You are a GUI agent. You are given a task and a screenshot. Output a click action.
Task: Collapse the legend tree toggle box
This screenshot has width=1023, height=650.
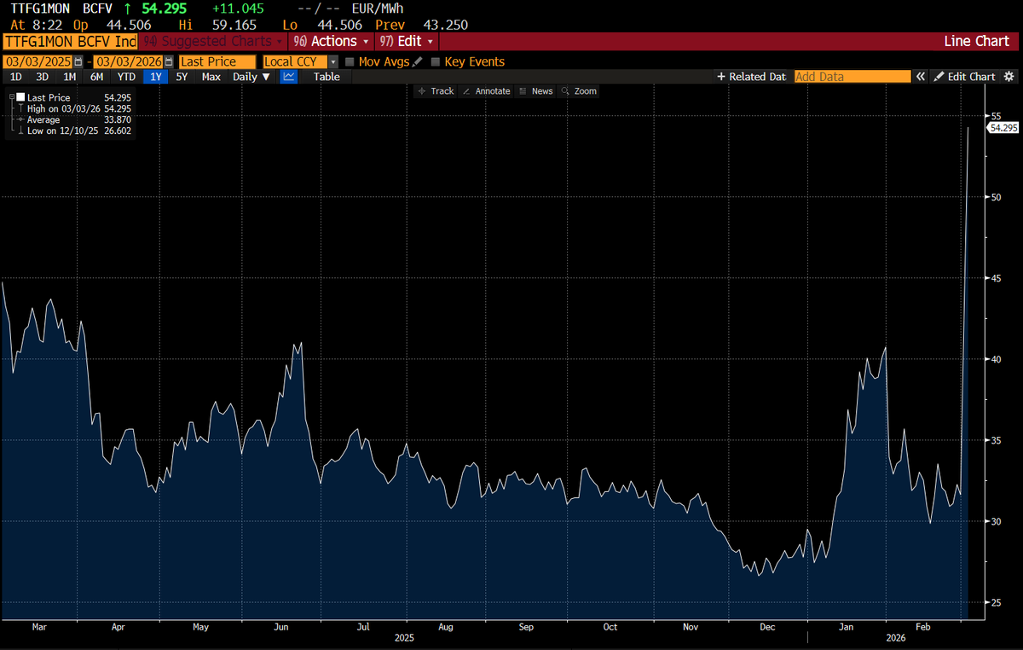click(x=12, y=98)
